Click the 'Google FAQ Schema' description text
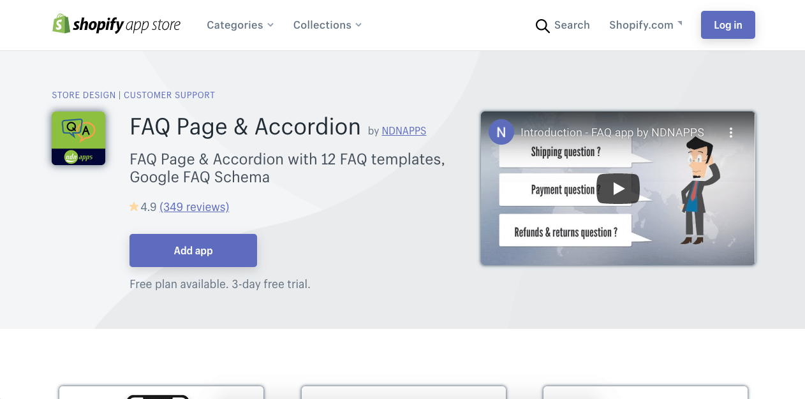Image resolution: width=805 pixels, height=399 pixels. [200, 177]
